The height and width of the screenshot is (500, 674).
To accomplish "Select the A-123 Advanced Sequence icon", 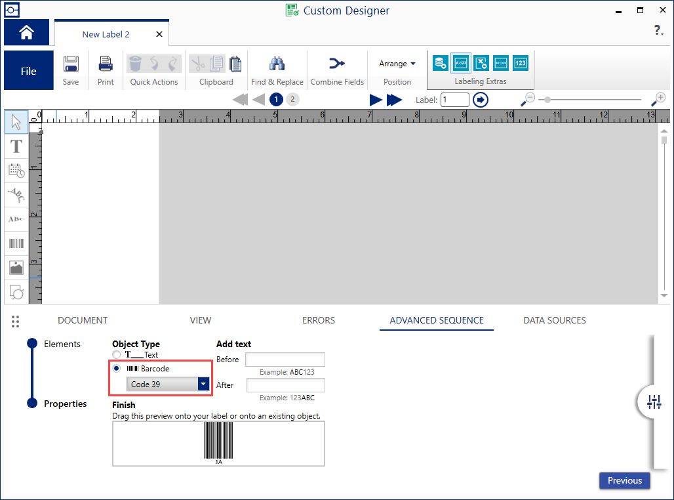I will [460, 63].
